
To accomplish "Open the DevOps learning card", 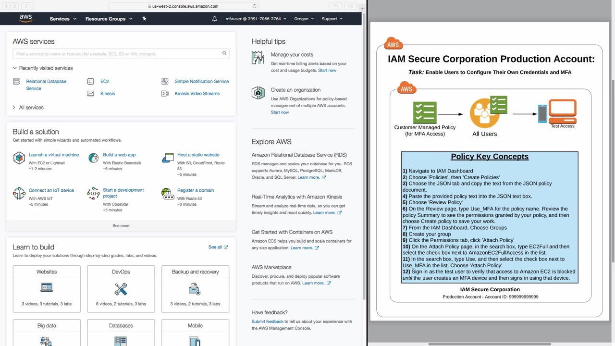I will tap(121, 289).
